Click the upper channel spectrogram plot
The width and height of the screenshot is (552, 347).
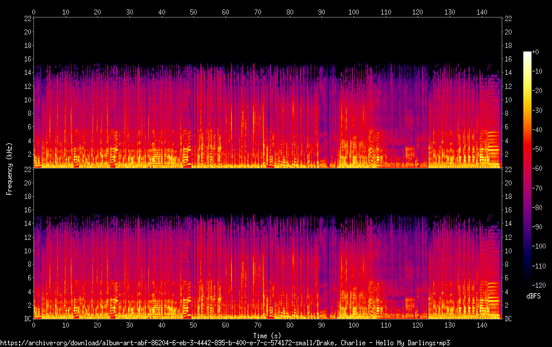[x=268, y=93]
